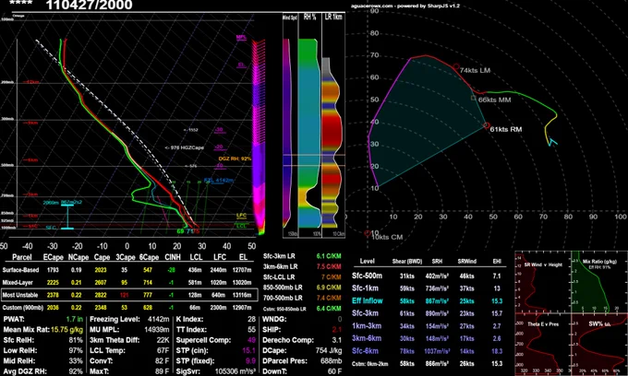Click the MPL level label on skew-T
Screen dimensions: 628x376
tap(241, 37)
